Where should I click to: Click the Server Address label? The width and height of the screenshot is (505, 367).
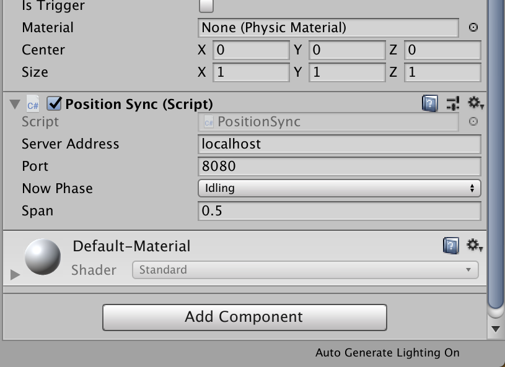70,144
